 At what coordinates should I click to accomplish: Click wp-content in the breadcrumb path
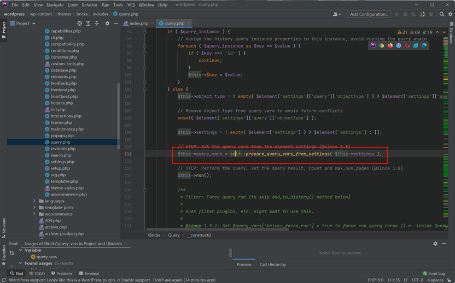[x=41, y=14]
